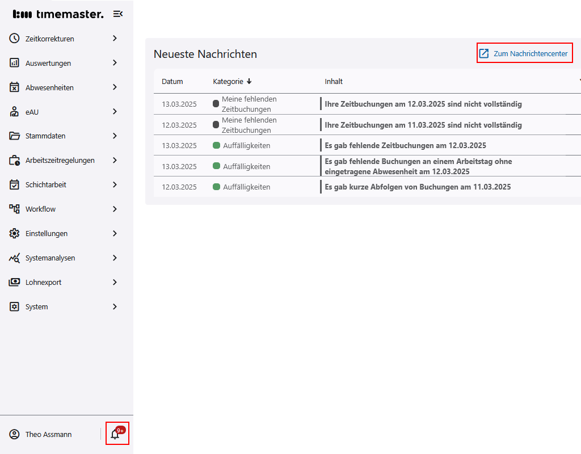Click the Systemanalysen graph icon
The width and height of the screenshot is (581, 454).
pos(15,258)
